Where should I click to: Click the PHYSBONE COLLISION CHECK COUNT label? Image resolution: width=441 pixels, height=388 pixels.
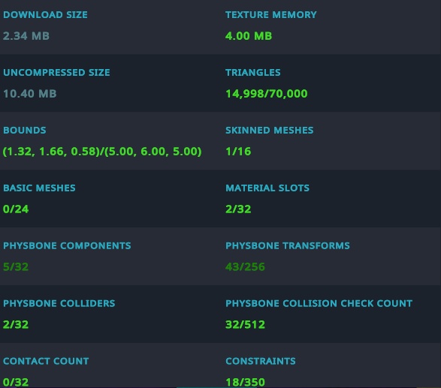pos(319,303)
